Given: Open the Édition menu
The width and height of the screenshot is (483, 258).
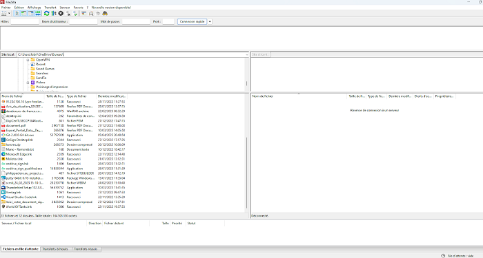Looking at the screenshot, I should coord(19,8).
